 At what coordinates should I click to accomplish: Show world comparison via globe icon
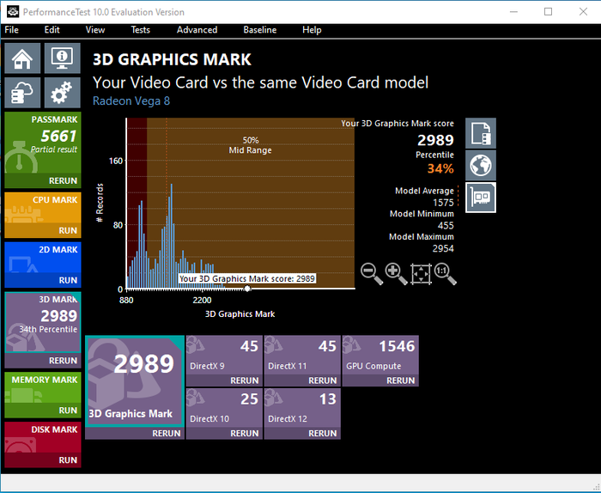click(x=481, y=165)
